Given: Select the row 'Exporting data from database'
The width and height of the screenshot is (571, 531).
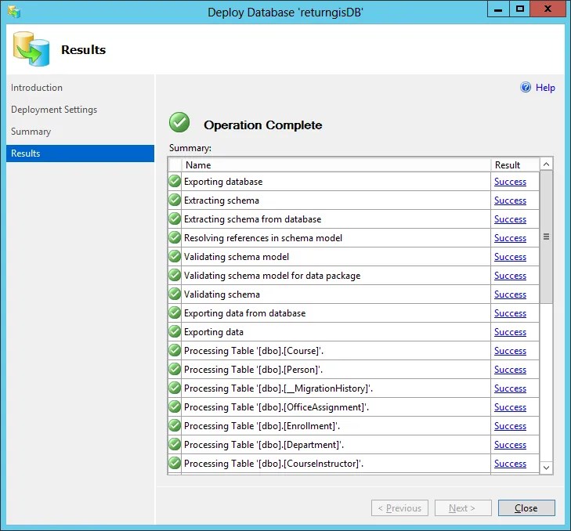Looking at the screenshot, I should [x=353, y=312].
